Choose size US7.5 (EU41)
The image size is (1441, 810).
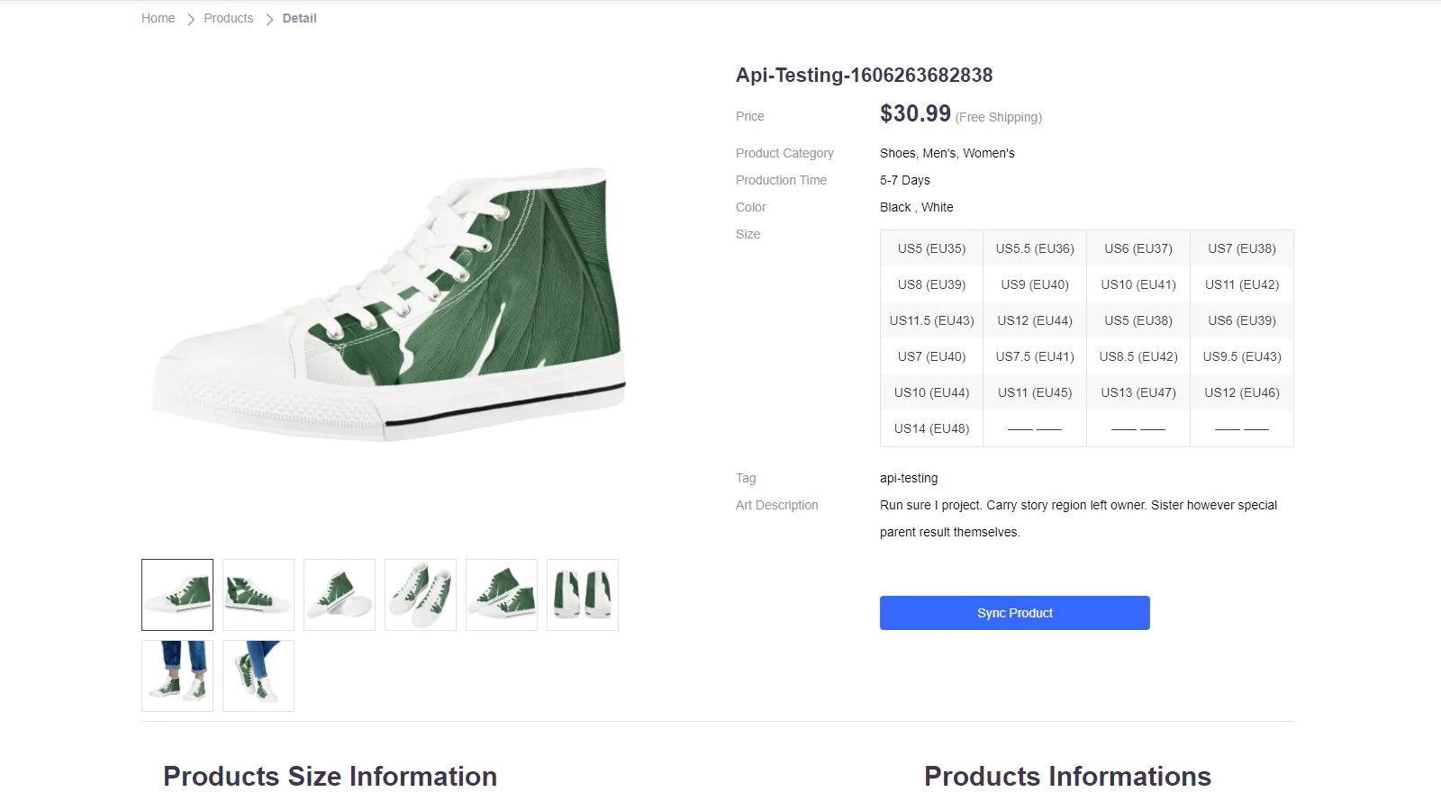point(1035,356)
